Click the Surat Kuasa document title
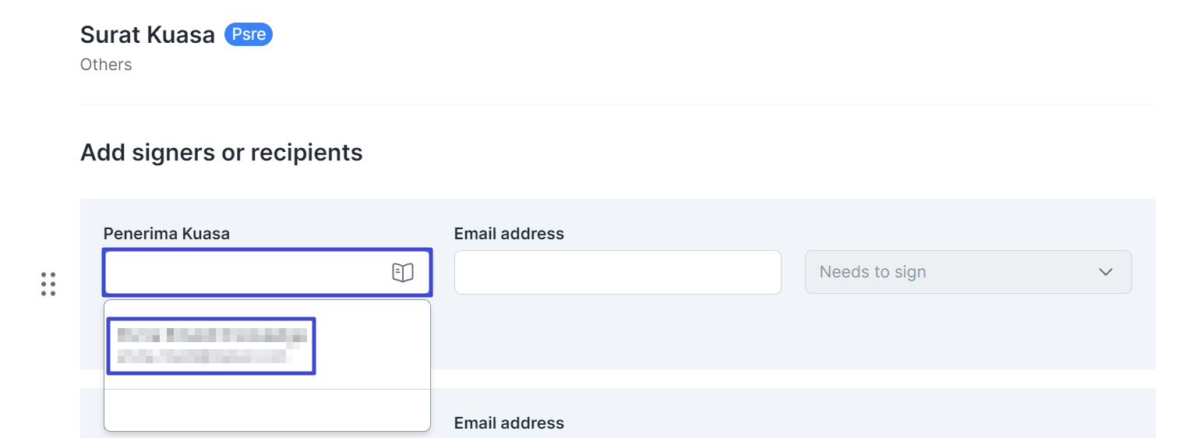The image size is (1179, 438). pyautogui.click(x=147, y=35)
